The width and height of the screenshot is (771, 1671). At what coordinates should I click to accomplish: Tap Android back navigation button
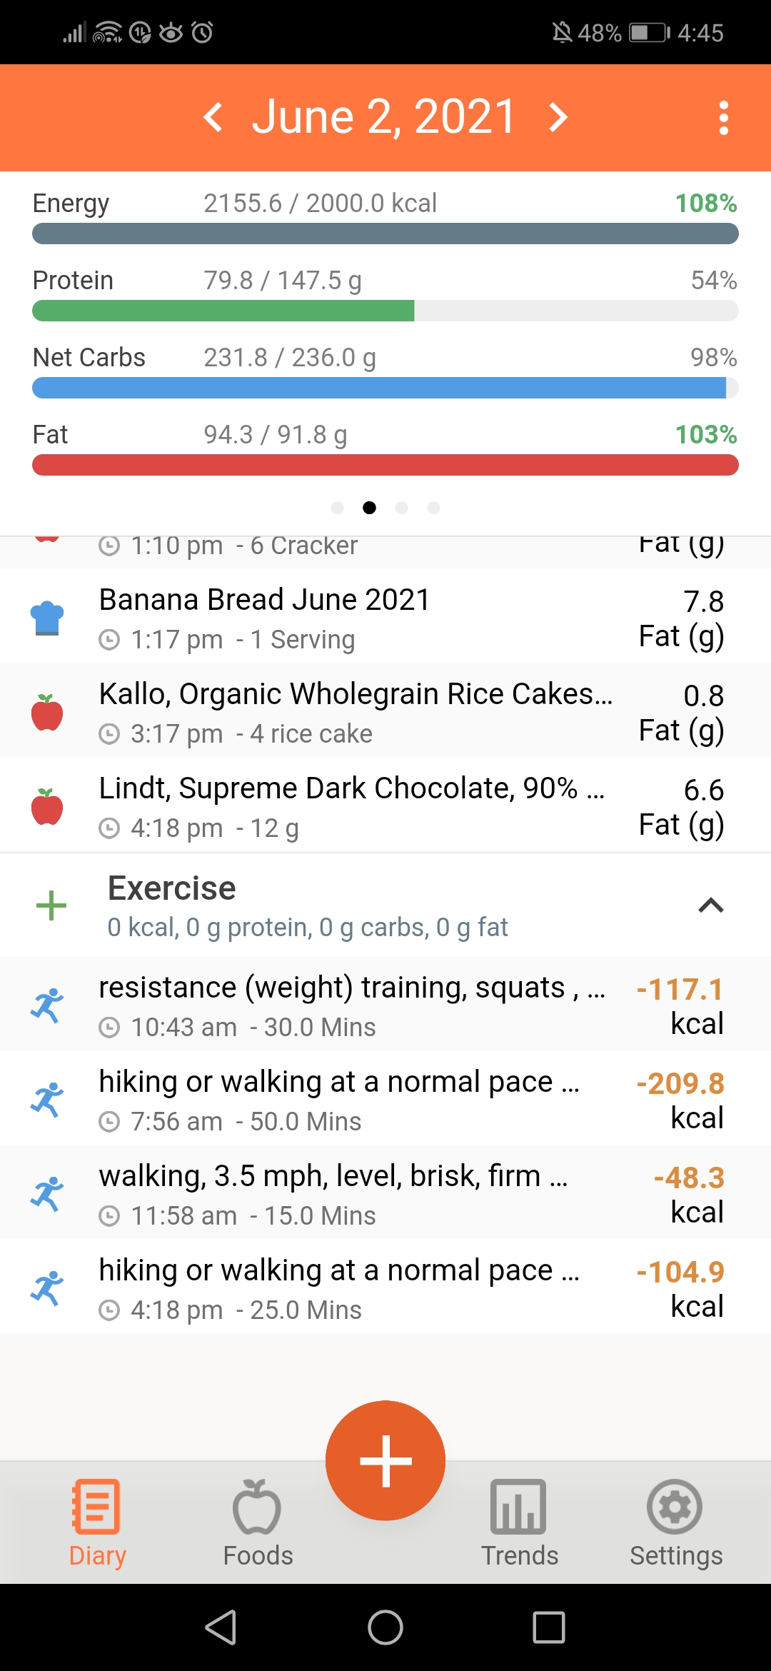point(221,1627)
